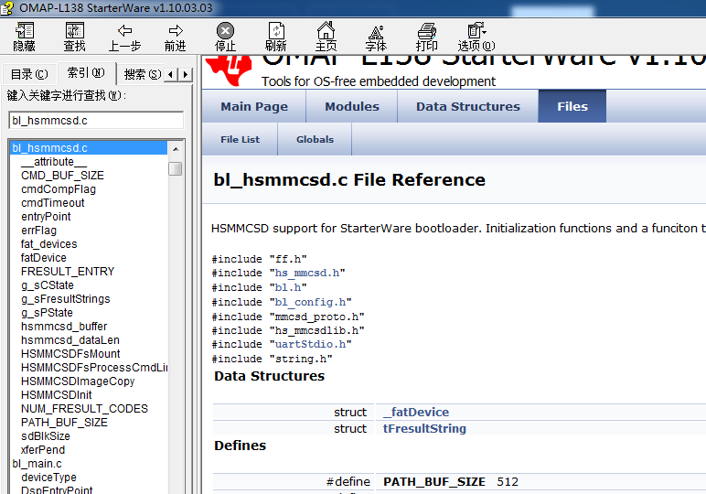Select sdBlkSize index entry
Viewport: 706px width, 494px height.
click(x=46, y=436)
